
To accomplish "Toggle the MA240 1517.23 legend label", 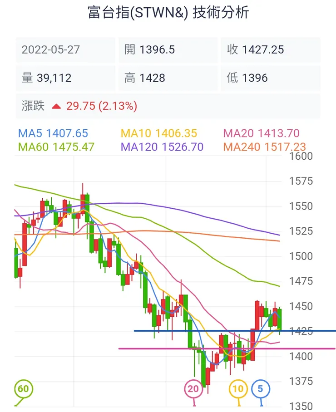I will [265, 147].
